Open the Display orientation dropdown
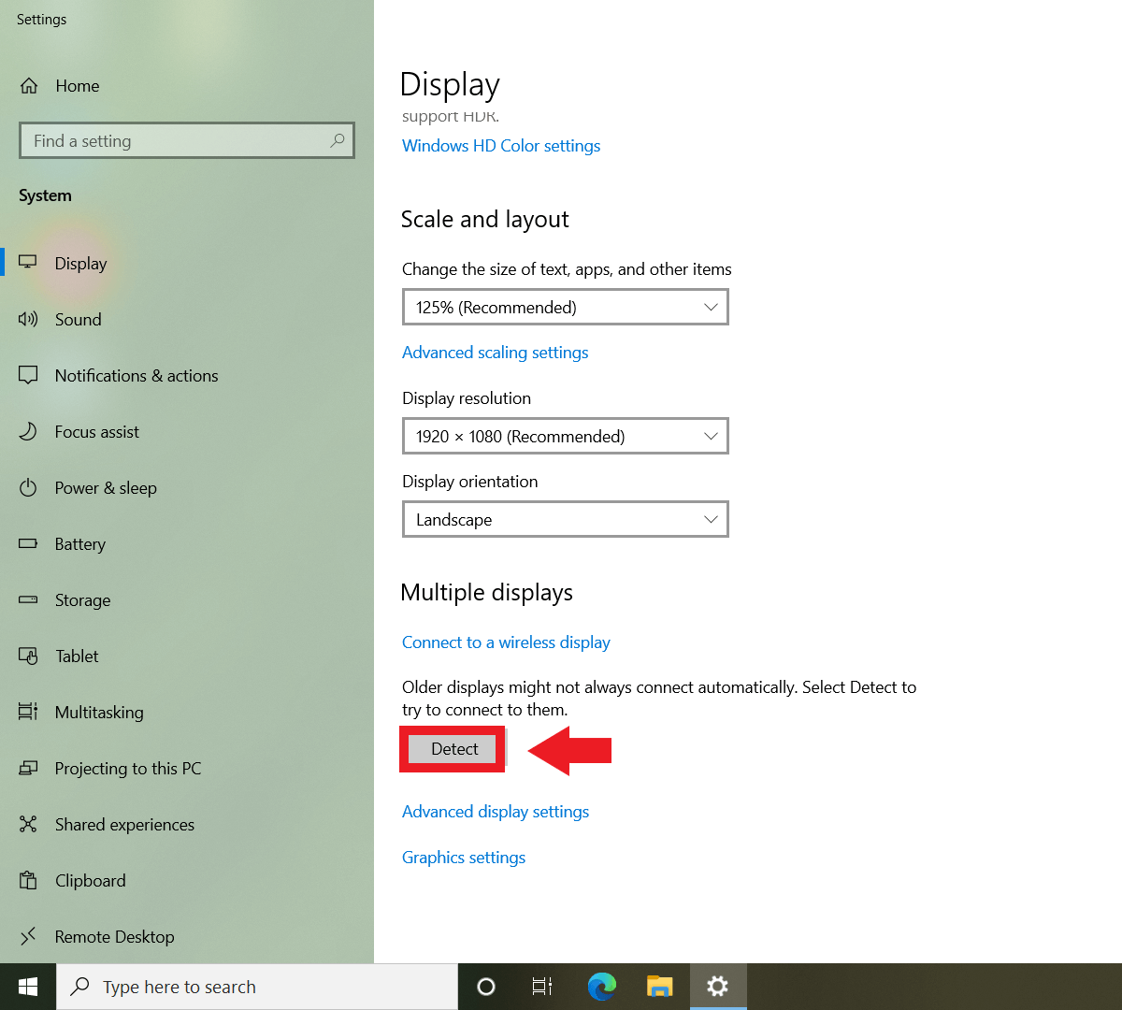 pos(565,519)
